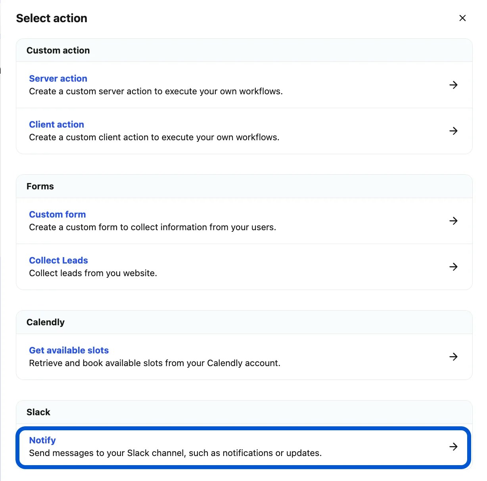Click the arrow next to Server action

click(454, 85)
